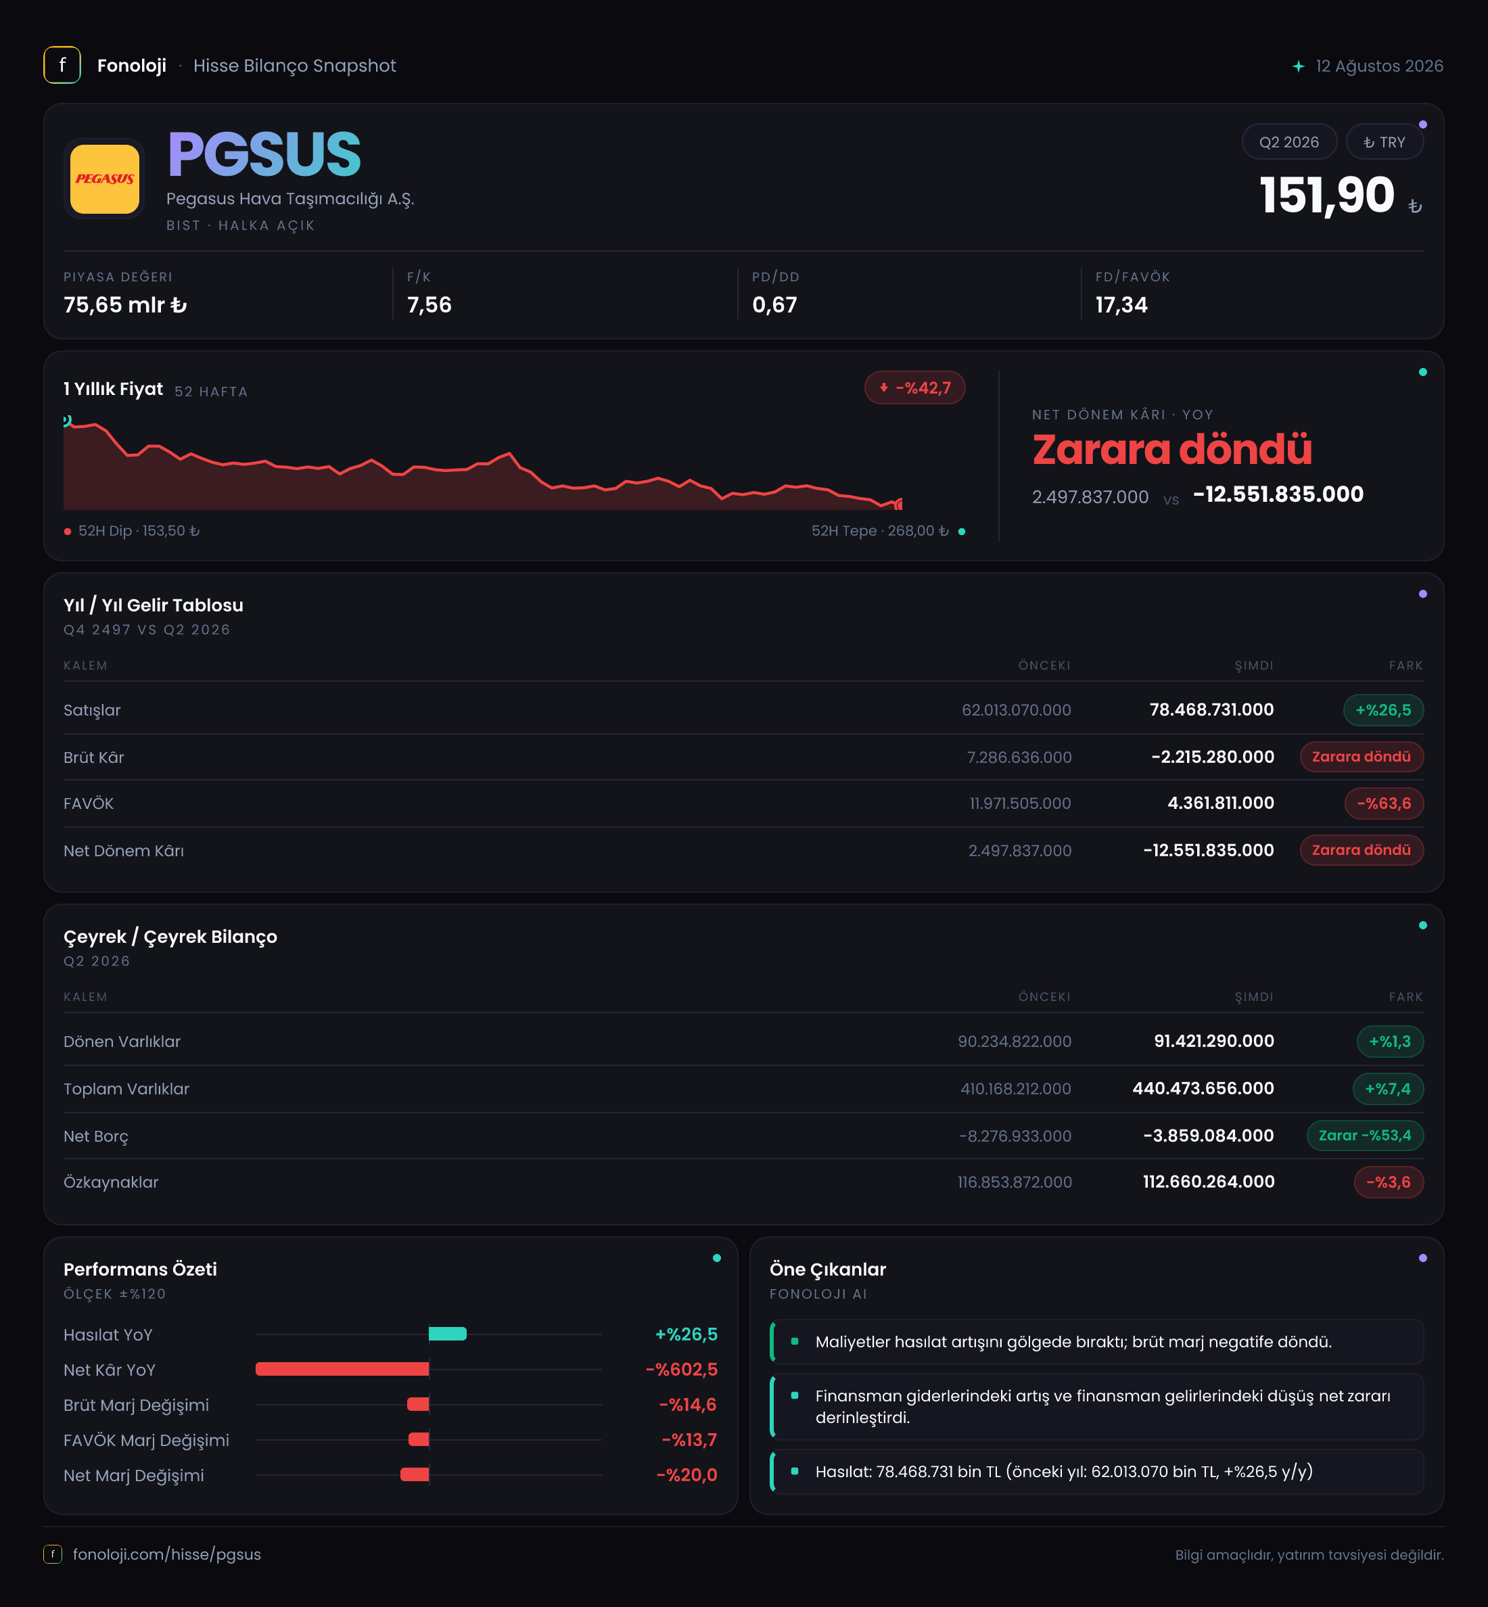Click the sparkle icon beside 12 Ağustos 2026
This screenshot has height=1607, width=1488.
[x=1298, y=66]
